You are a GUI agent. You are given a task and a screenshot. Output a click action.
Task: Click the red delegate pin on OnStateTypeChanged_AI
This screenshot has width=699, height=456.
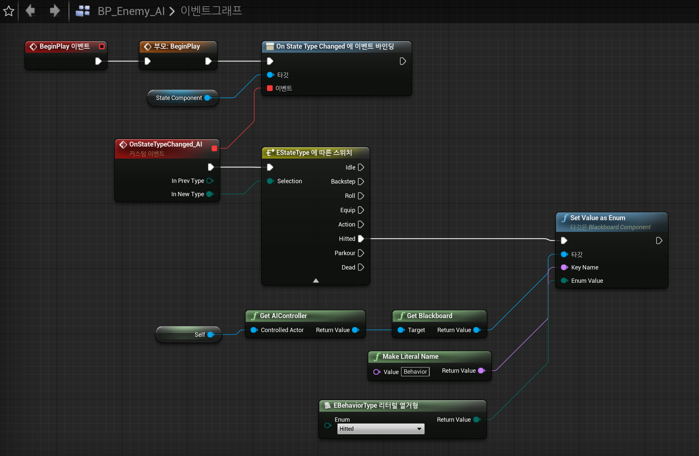[x=214, y=148]
